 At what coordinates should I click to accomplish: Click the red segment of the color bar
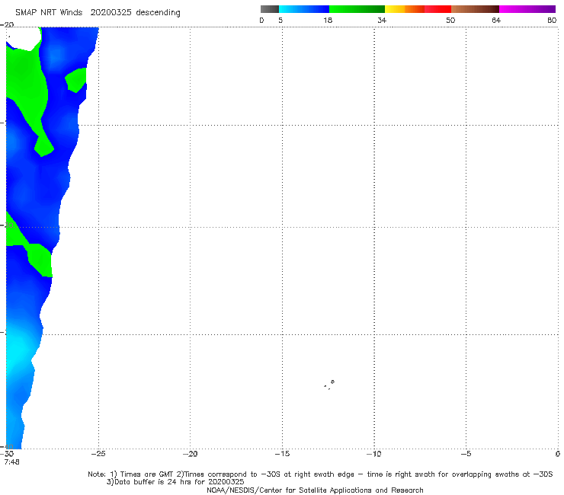437,9
